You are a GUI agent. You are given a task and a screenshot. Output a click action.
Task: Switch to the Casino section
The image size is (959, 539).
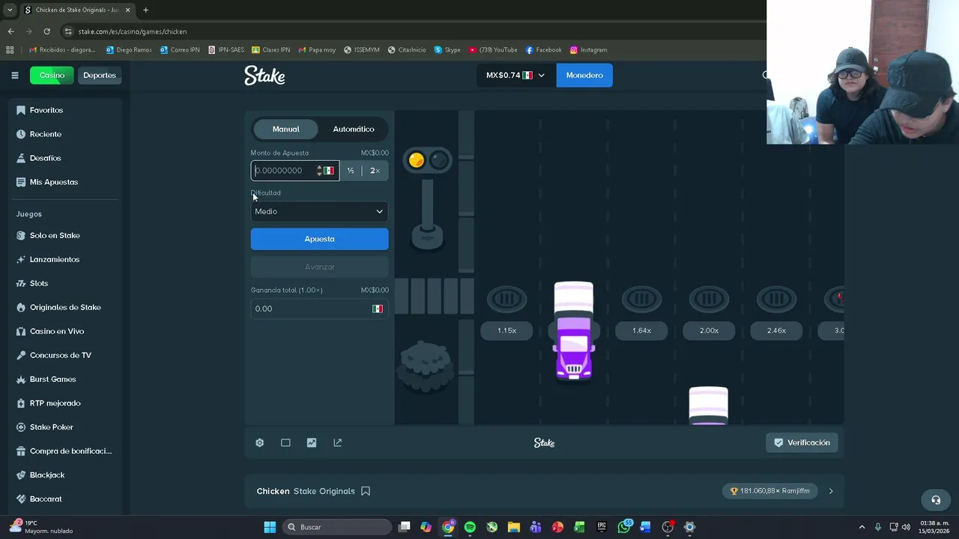(x=52, y=75)
